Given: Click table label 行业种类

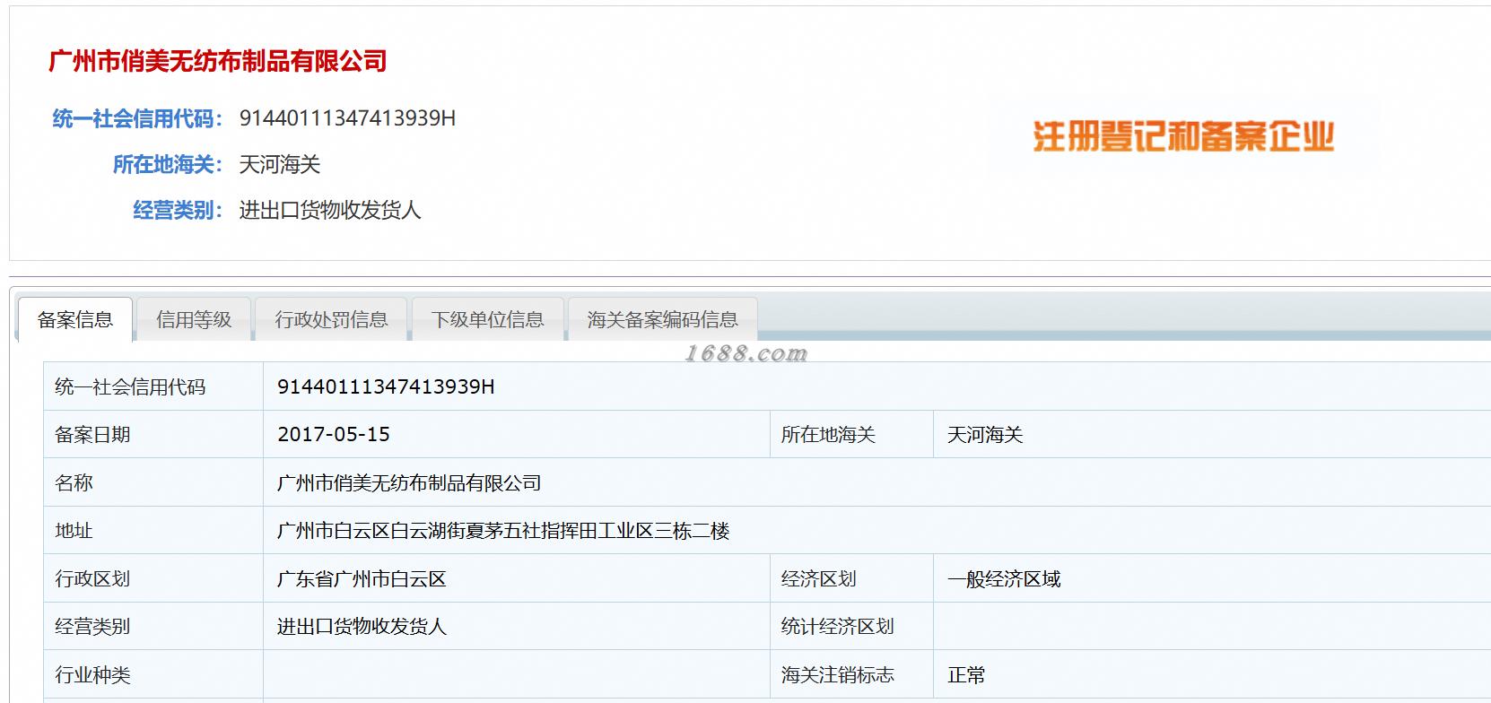Looking at the screenshot, I should coord(92,675).
